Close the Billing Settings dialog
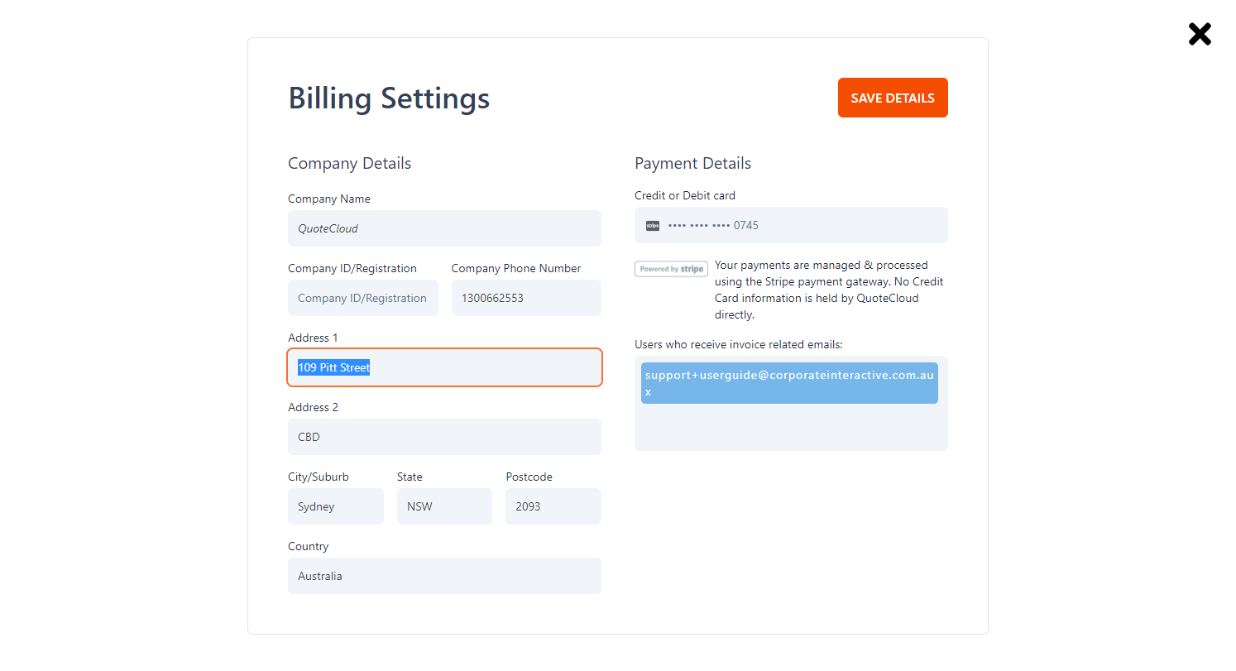This screenshot has height=671, width=1236. pyautogui.click(x=1200, y=34)
